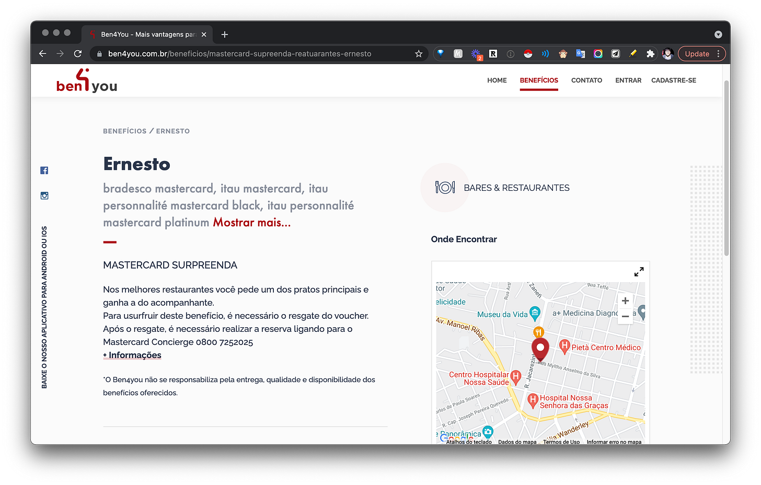
Task: Go to HOME menu item
Action: click(x=497, y=80)
